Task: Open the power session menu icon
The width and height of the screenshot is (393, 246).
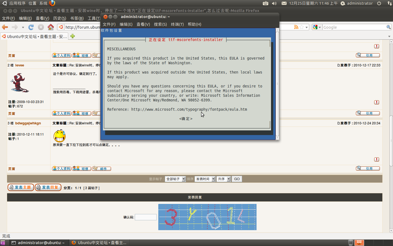Action: (379, 3)
